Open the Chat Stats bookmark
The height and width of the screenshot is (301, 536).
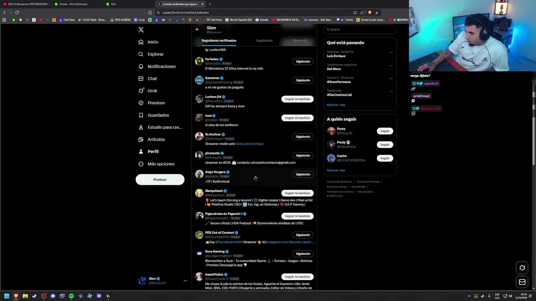[x=67, y=20]
